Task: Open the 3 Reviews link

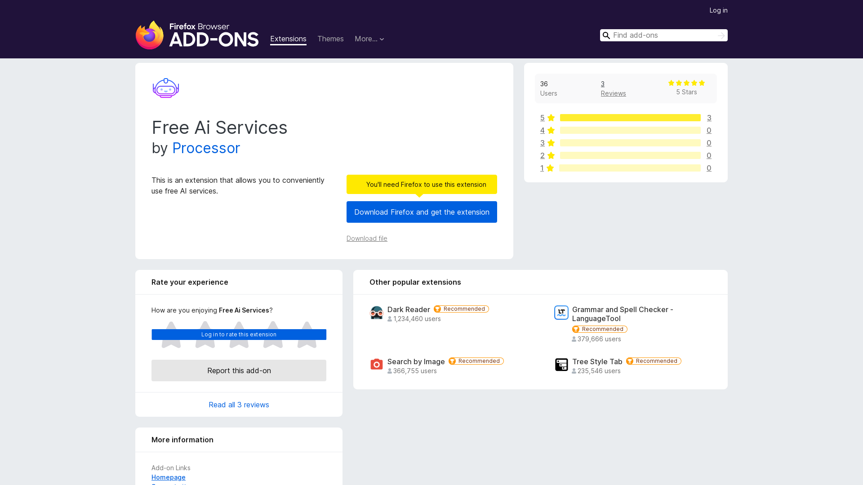Action: click(613, 88)
